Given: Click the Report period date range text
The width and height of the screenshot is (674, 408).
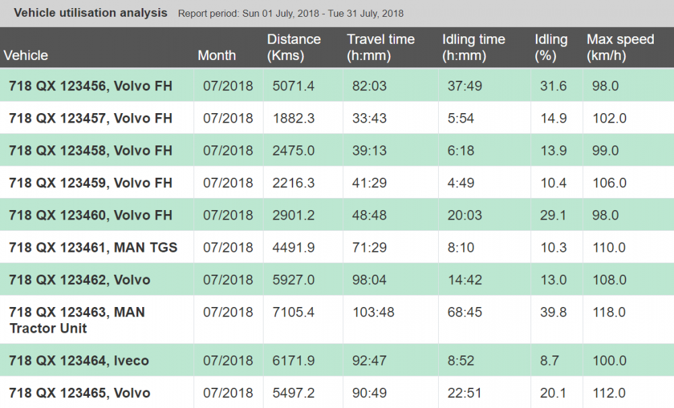Looking at the screenshot, I should point(291,13).
